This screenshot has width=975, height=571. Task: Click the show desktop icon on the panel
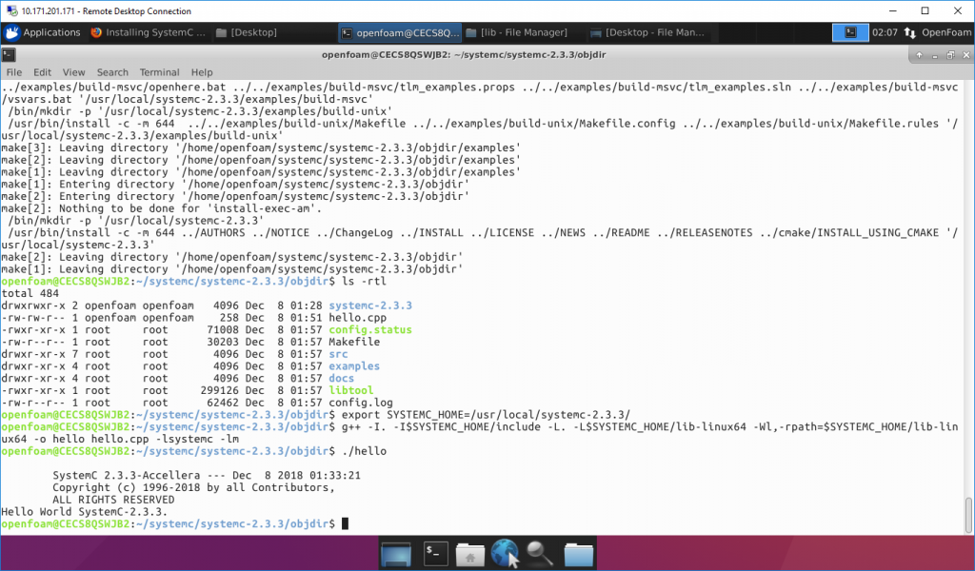[397, 553]
